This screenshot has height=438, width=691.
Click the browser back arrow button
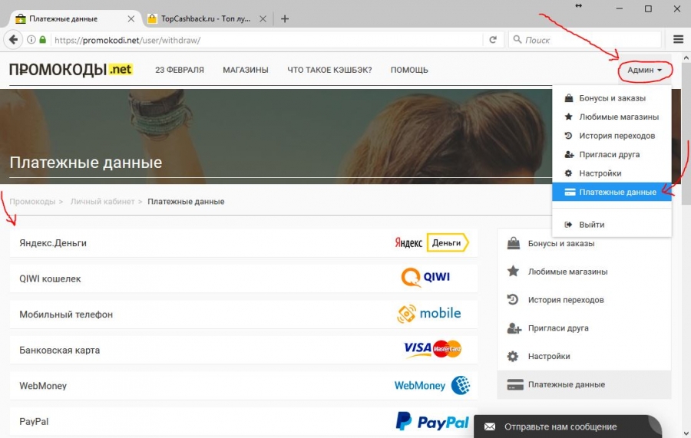coord(13,40)
